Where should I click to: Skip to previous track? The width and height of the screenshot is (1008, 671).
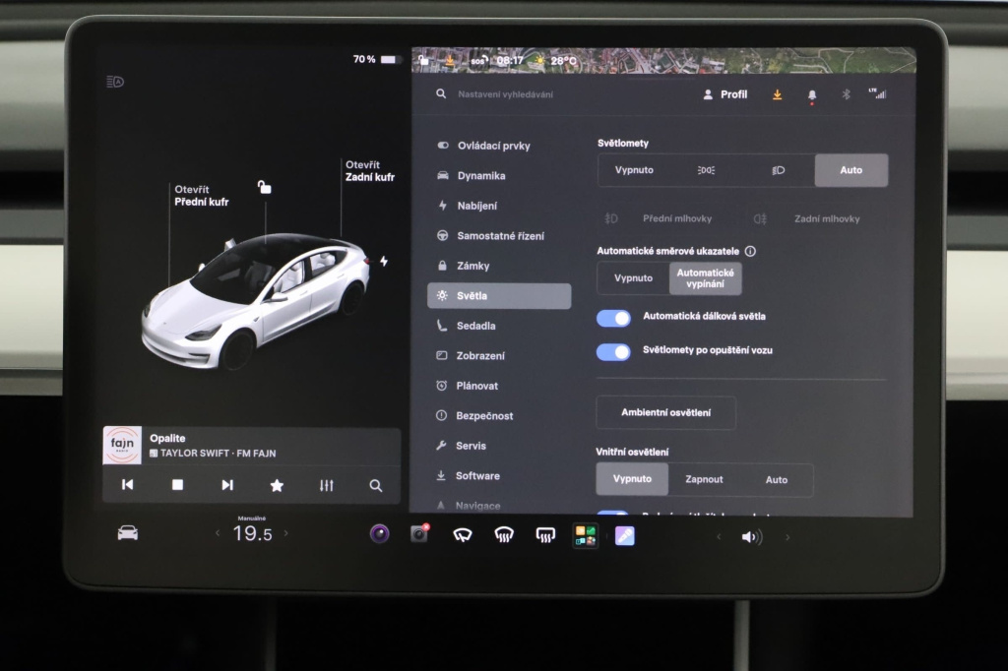tap(127, 485)
